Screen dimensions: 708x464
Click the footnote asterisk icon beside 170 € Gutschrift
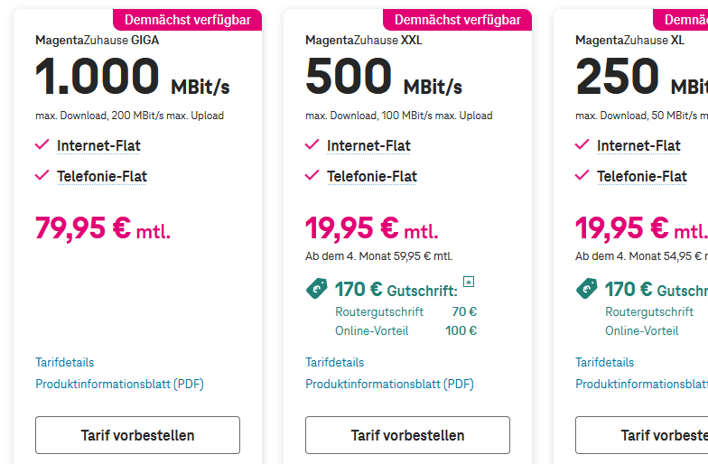click(x=469, y=283)
